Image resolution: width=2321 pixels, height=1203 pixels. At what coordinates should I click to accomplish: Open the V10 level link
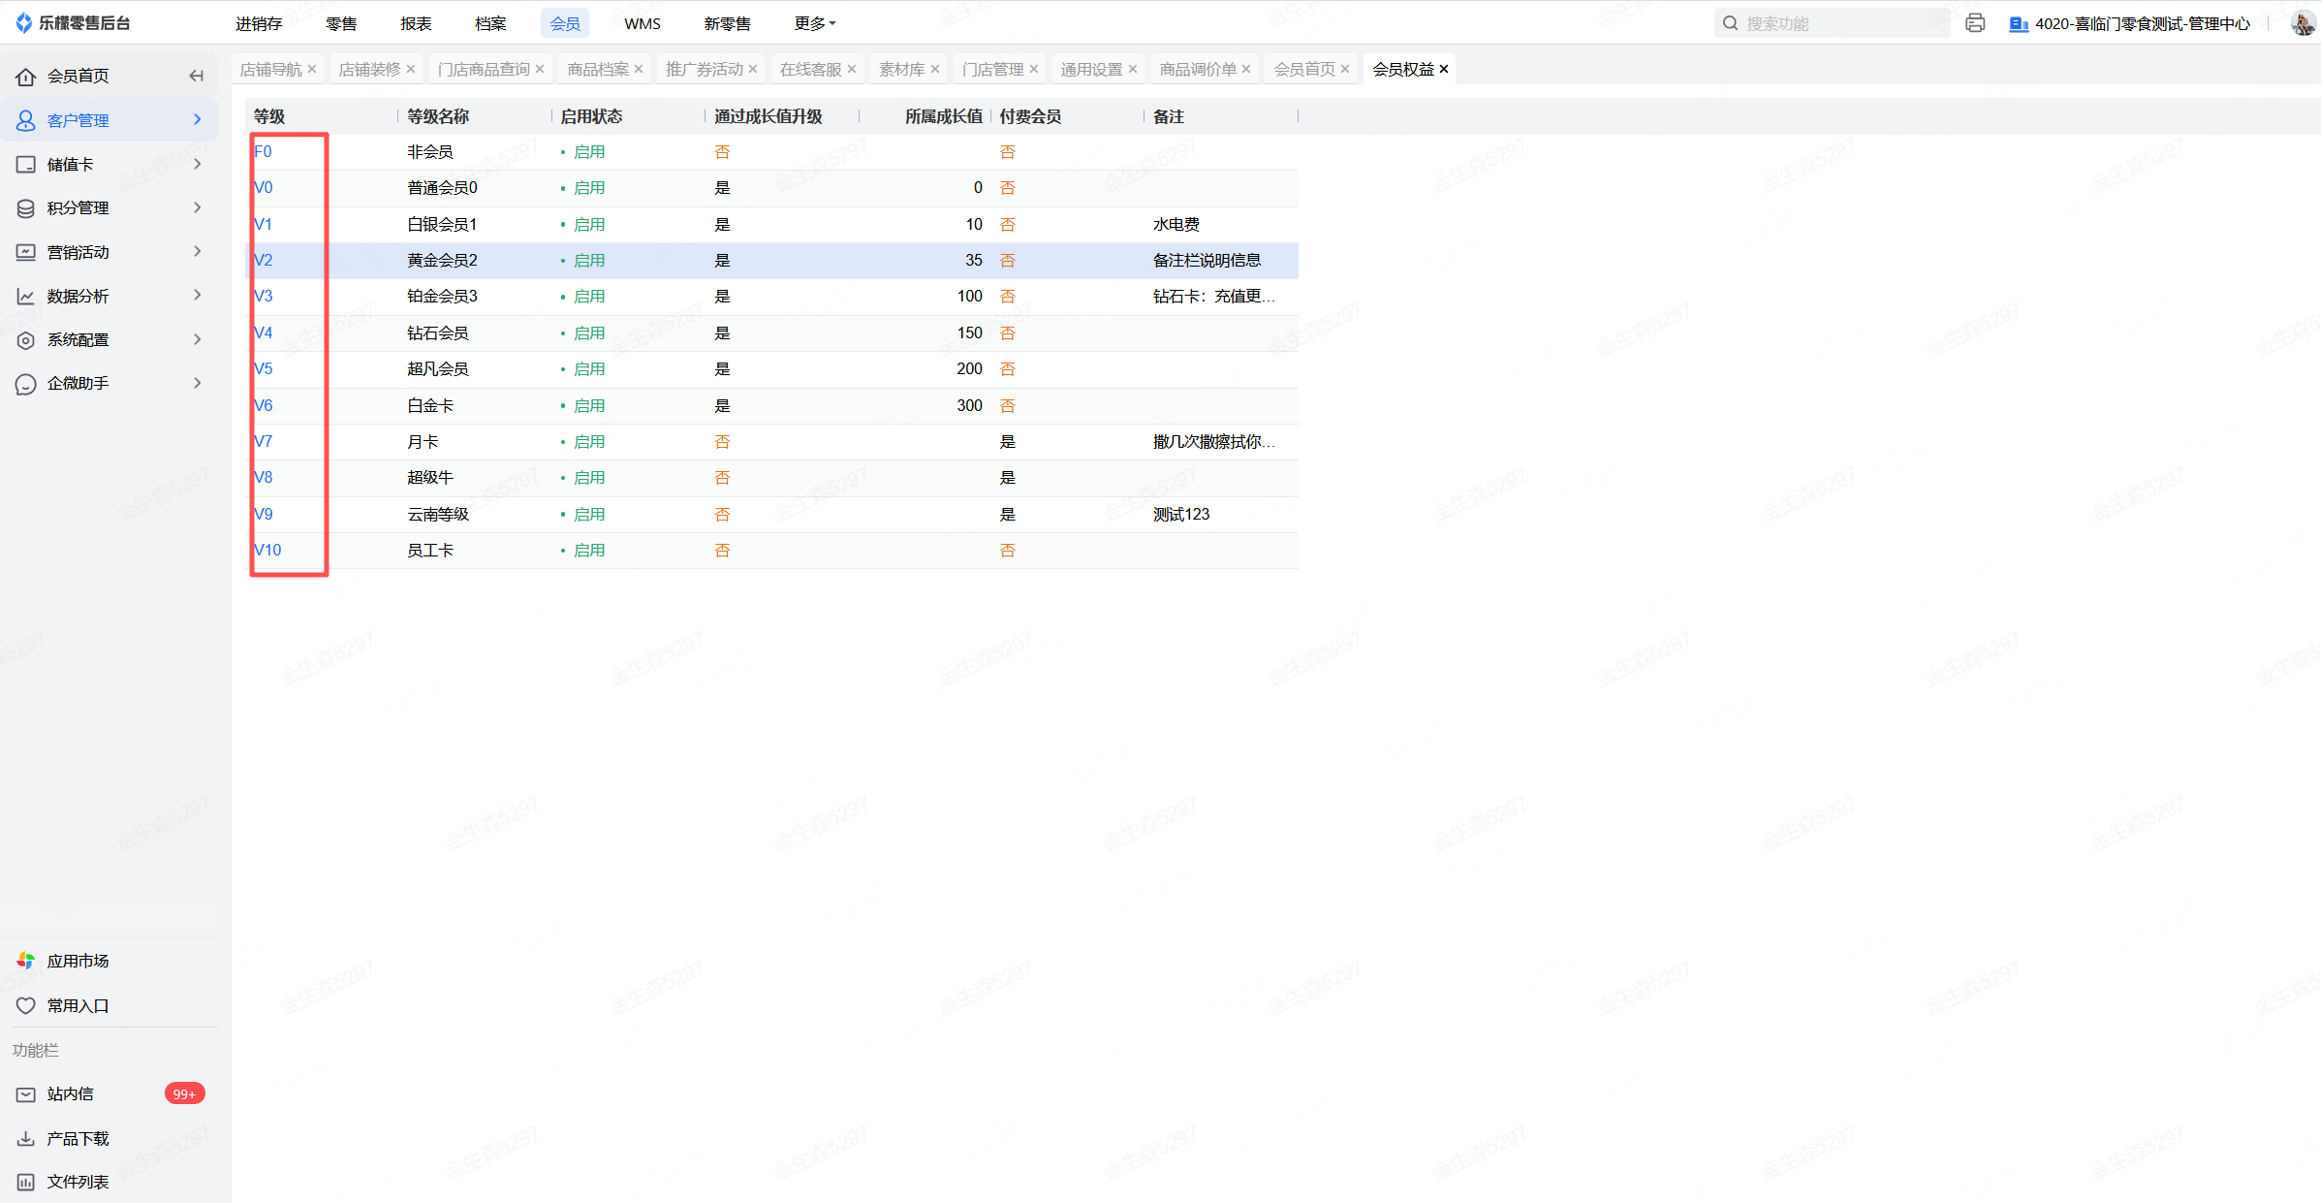[267, 551]
